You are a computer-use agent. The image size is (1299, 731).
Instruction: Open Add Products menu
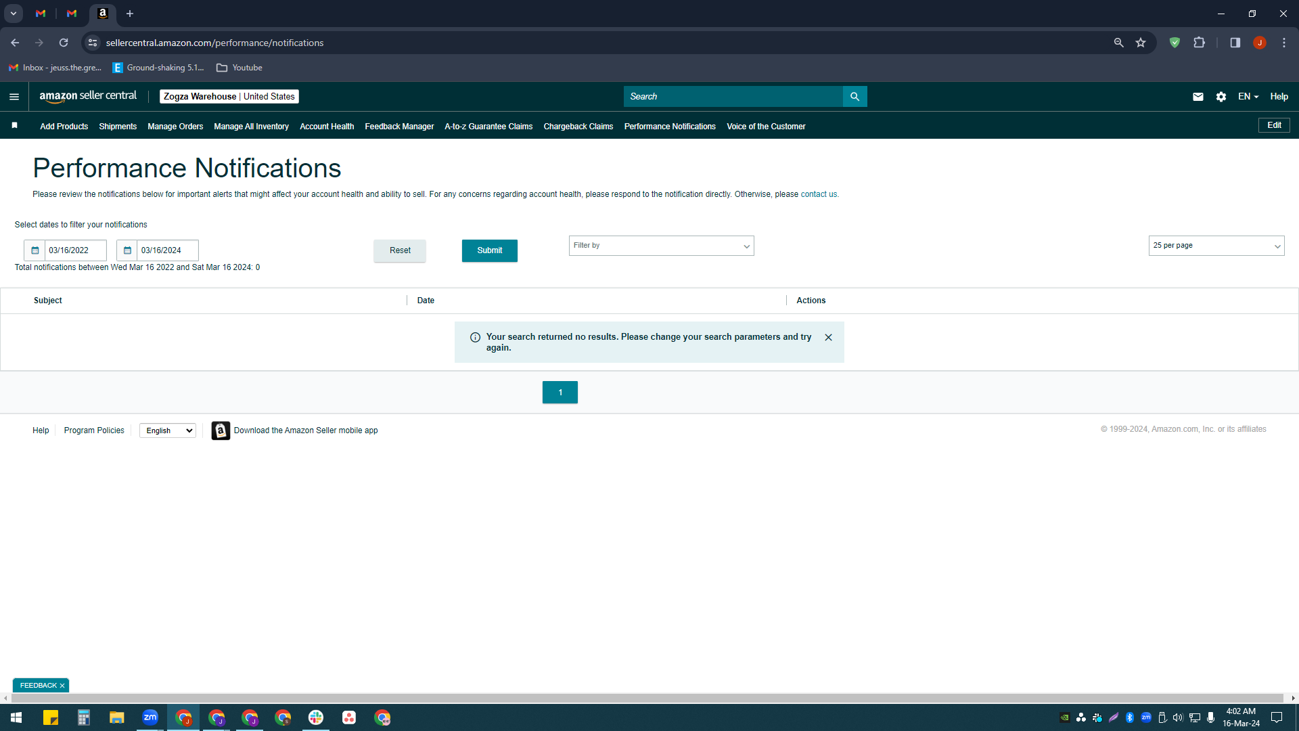coord(64,127)
